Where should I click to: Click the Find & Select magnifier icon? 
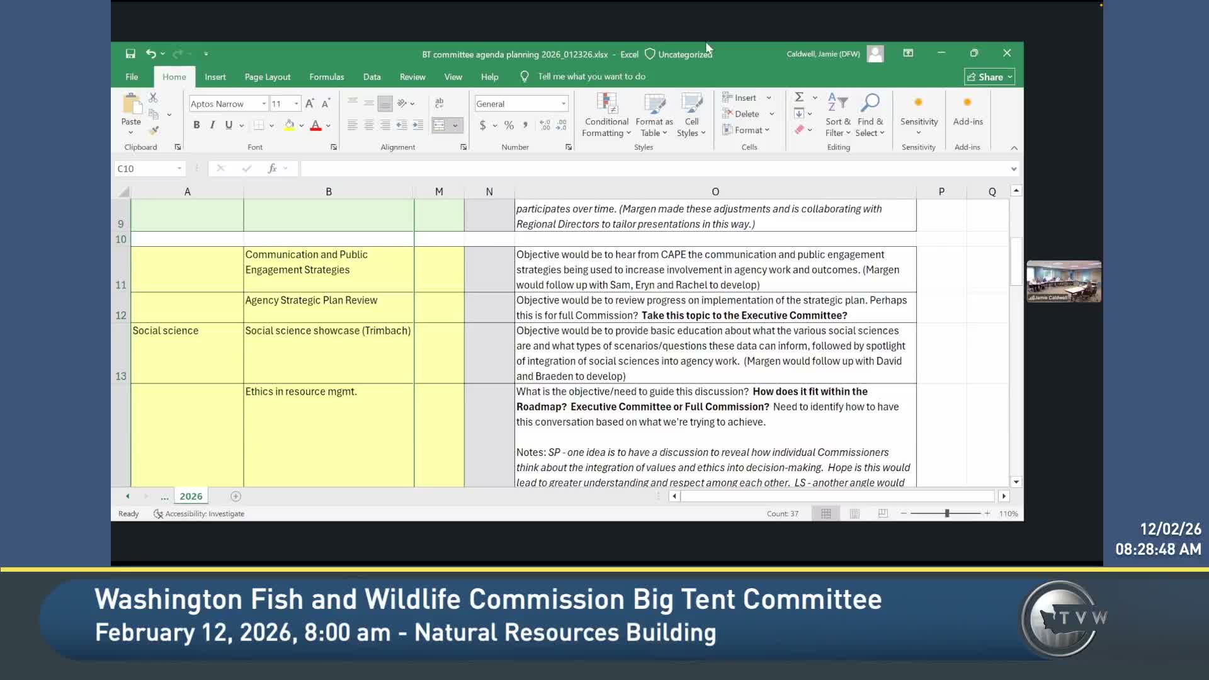(870, 103)
